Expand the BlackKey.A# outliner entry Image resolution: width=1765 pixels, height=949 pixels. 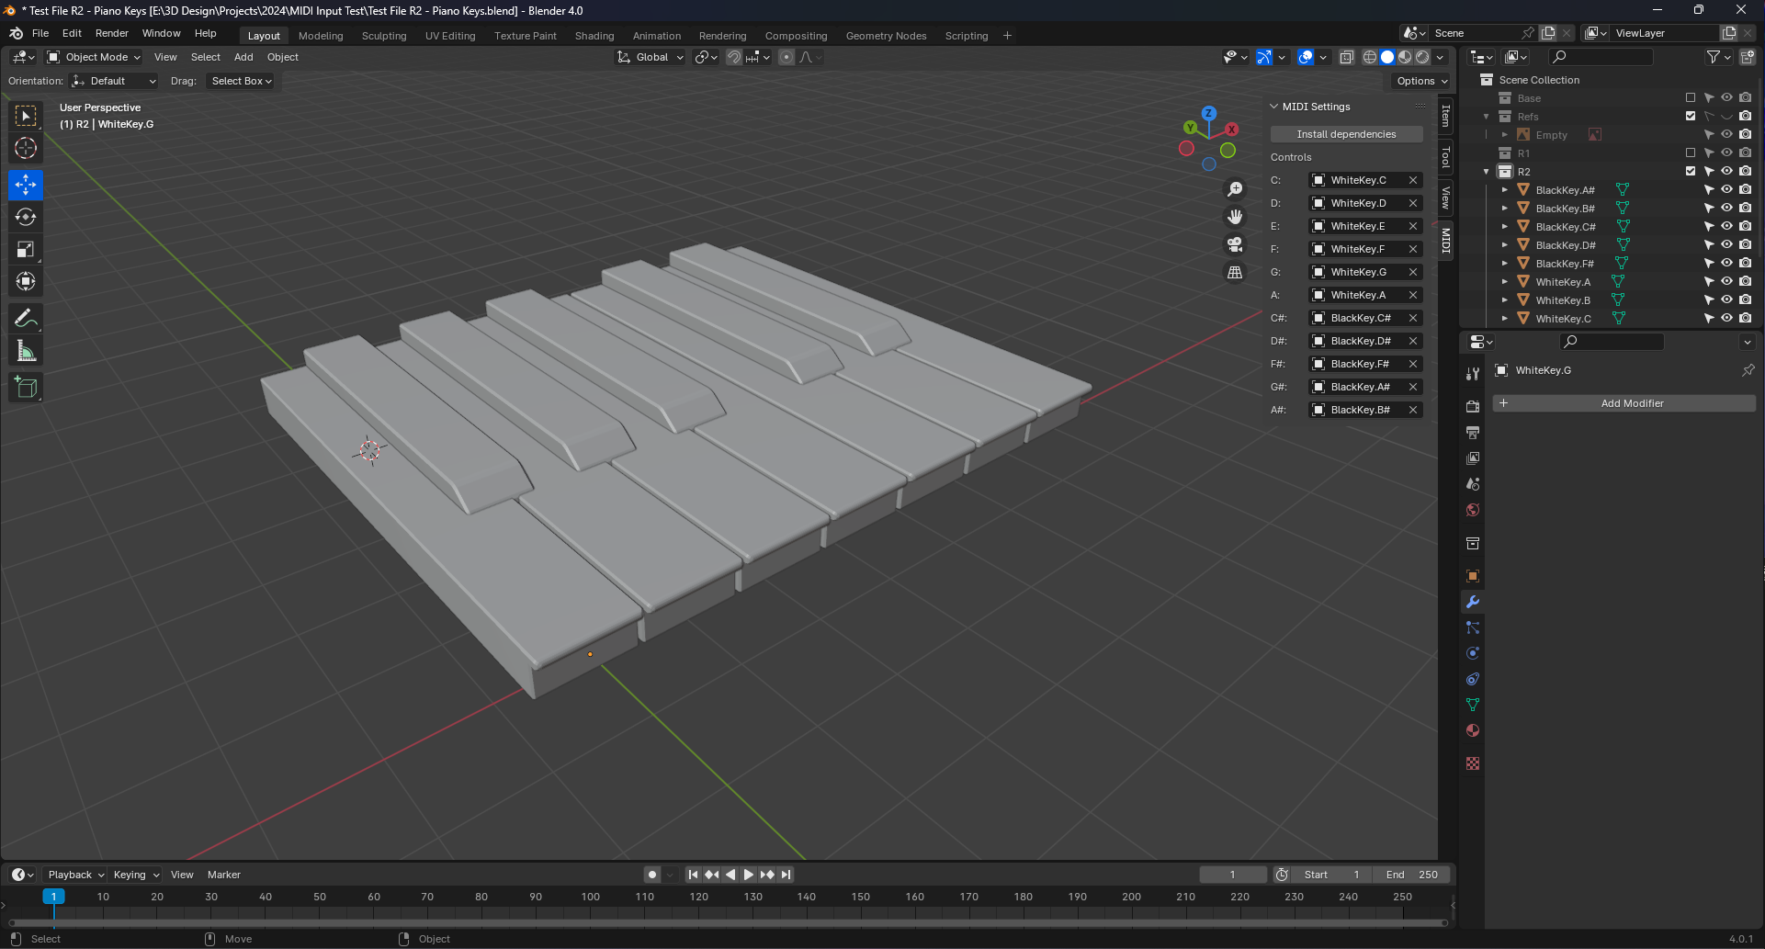click(x=1505, y=189)
